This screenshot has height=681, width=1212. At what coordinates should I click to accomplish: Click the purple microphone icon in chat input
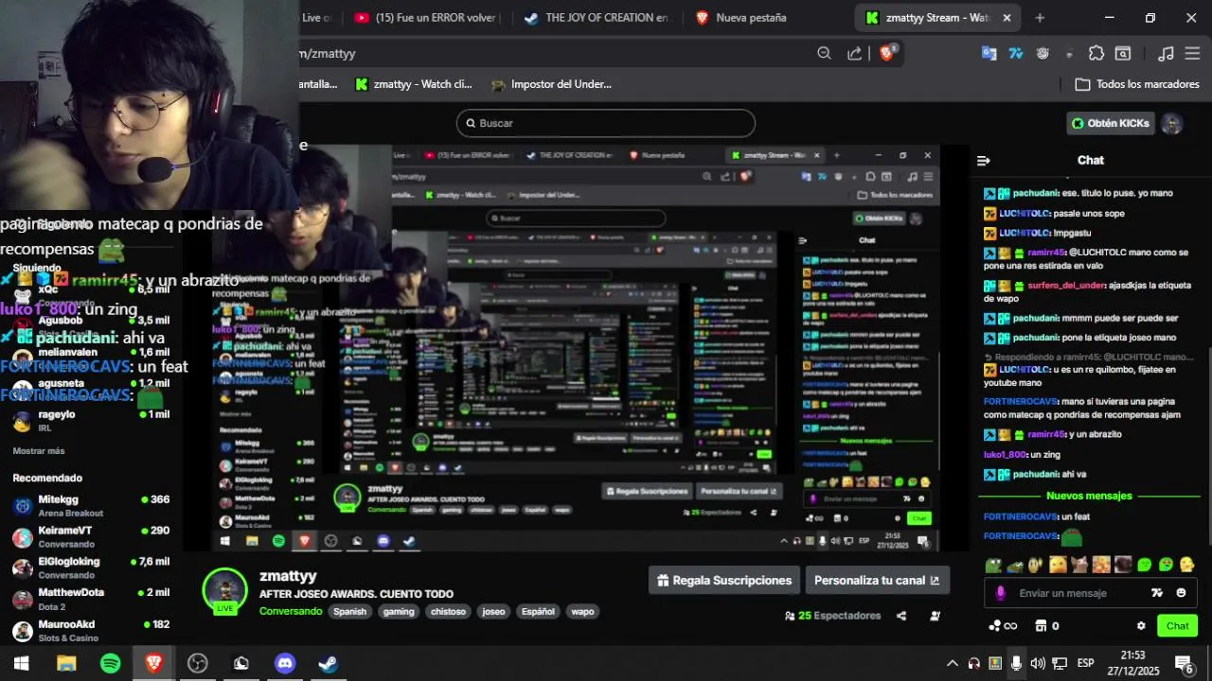[1000, 593]
